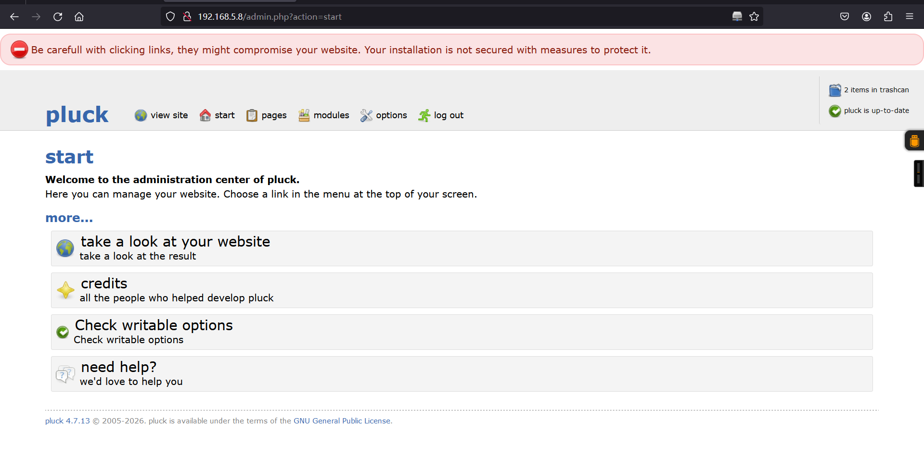
Task: Click the green up-to-date check icon
Action: click(835, 111)
